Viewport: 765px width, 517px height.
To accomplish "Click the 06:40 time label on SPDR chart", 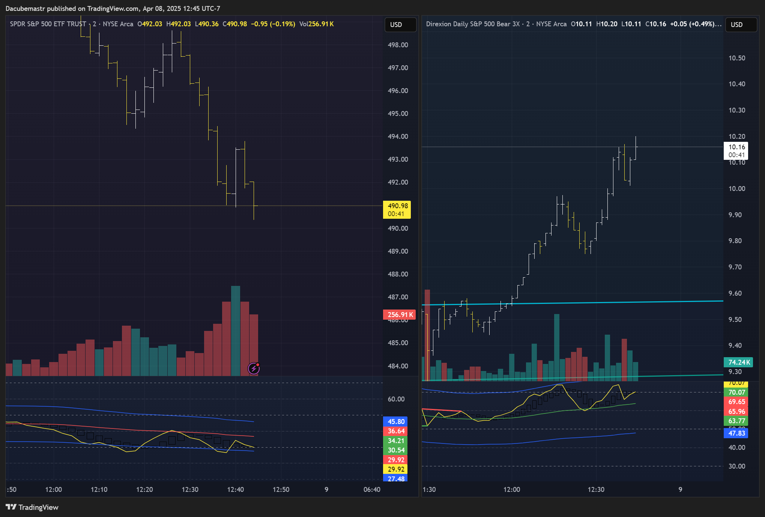I will pos(372,490).
